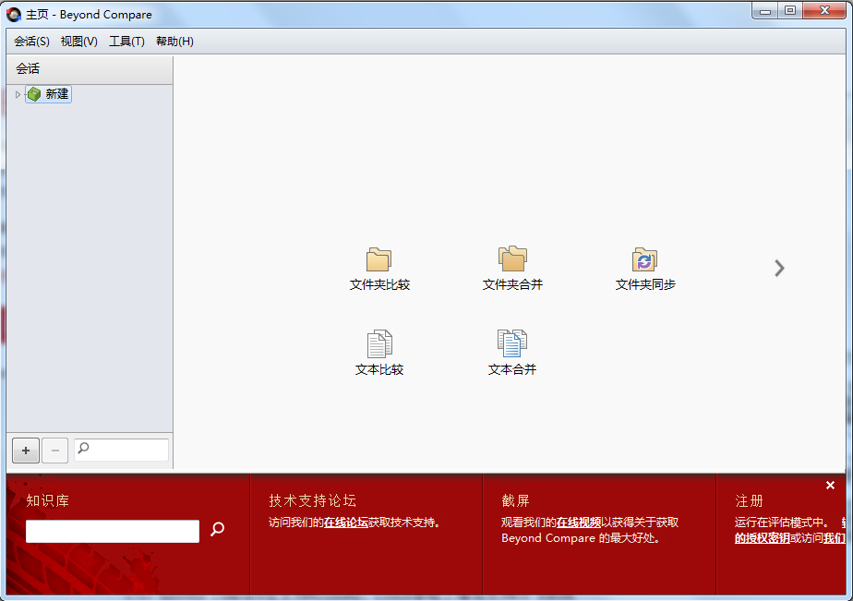Select the 新建 session tree item
Viewport: 853px width, 601px height.
click(48, 94)
